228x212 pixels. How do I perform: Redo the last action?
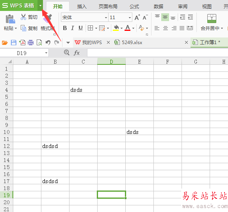click(57, 43)
